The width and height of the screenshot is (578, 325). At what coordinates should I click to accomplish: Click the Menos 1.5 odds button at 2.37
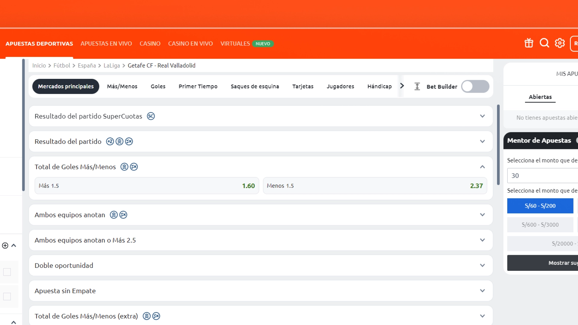tap(375, 185)
